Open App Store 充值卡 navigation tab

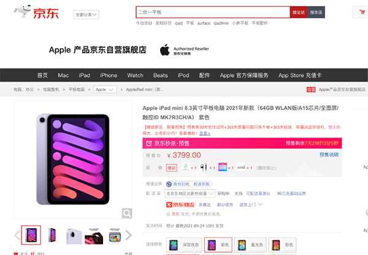click(300, 75)
